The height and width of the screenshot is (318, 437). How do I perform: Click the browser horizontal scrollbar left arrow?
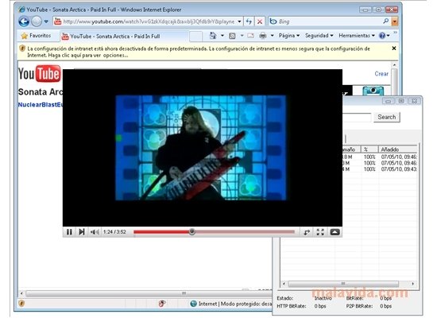click(x=21, y=293)
